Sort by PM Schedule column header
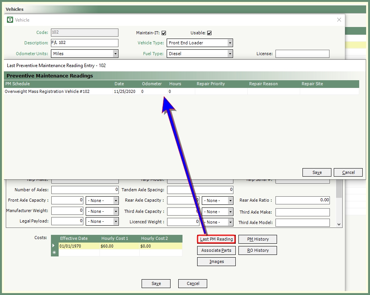This screenshot has width=370, height=295. [x=17, y=84]
